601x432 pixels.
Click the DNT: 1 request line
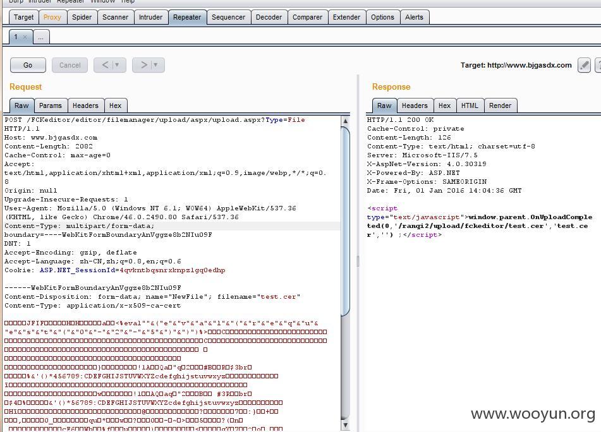coord(18,244)
